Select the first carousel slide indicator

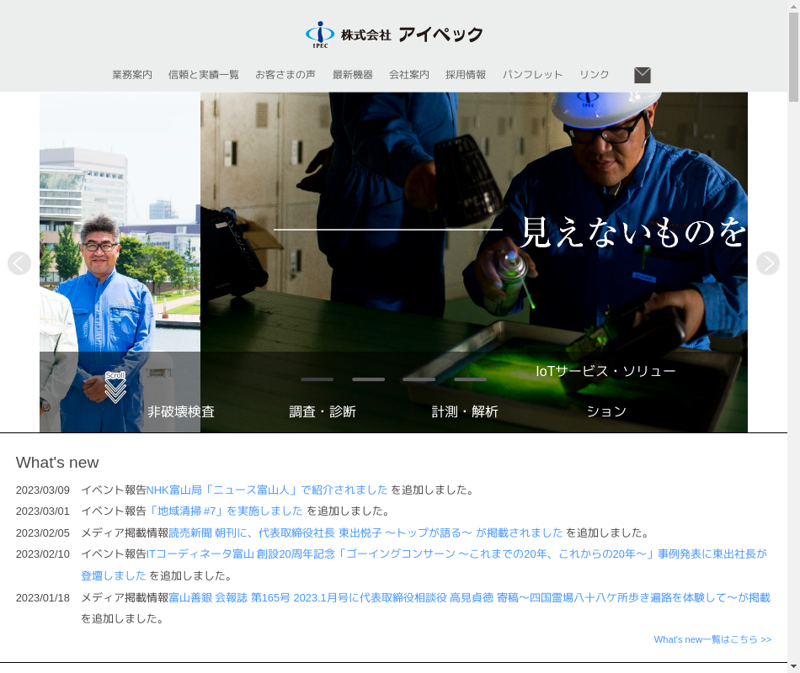click(x=317, y=379)
